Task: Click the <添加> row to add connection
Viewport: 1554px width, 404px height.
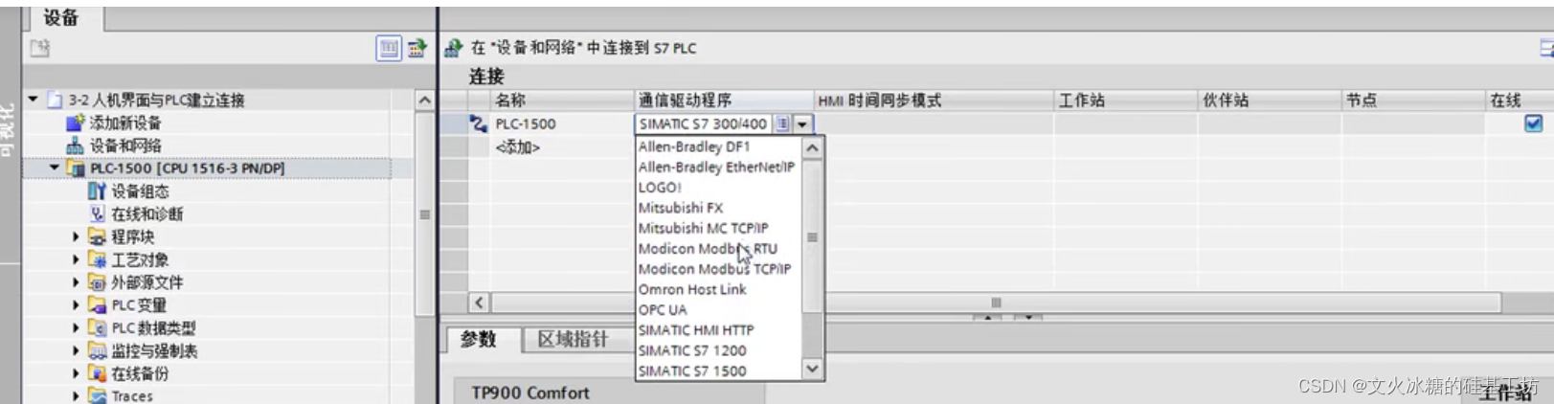Action: pyautogui.click(x=518, y=147)
